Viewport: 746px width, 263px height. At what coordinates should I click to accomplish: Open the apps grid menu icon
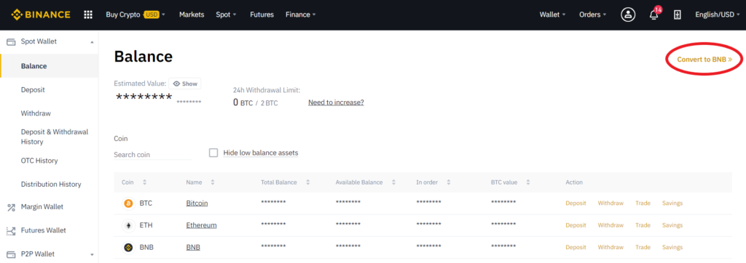(x=88, y=15)
